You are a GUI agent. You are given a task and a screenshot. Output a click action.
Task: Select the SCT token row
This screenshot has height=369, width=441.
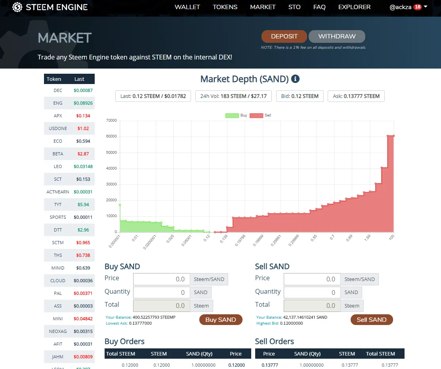pyautogui.click(x=69, y=179)
